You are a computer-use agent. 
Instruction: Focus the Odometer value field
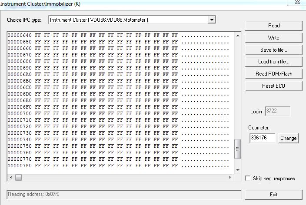pos(262,138)
